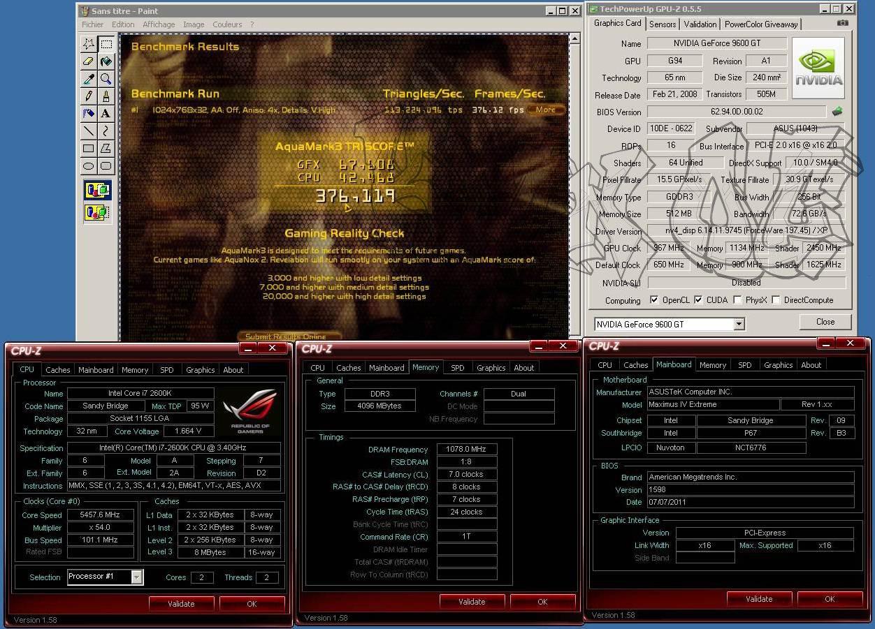Click OK in the CPU-Z Mainboard window
Image resolution: width=875 pixels, height=629 pixels.
pos(830,599)
